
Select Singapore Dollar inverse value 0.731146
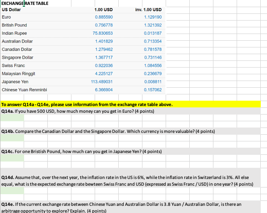tap(153, 57)
